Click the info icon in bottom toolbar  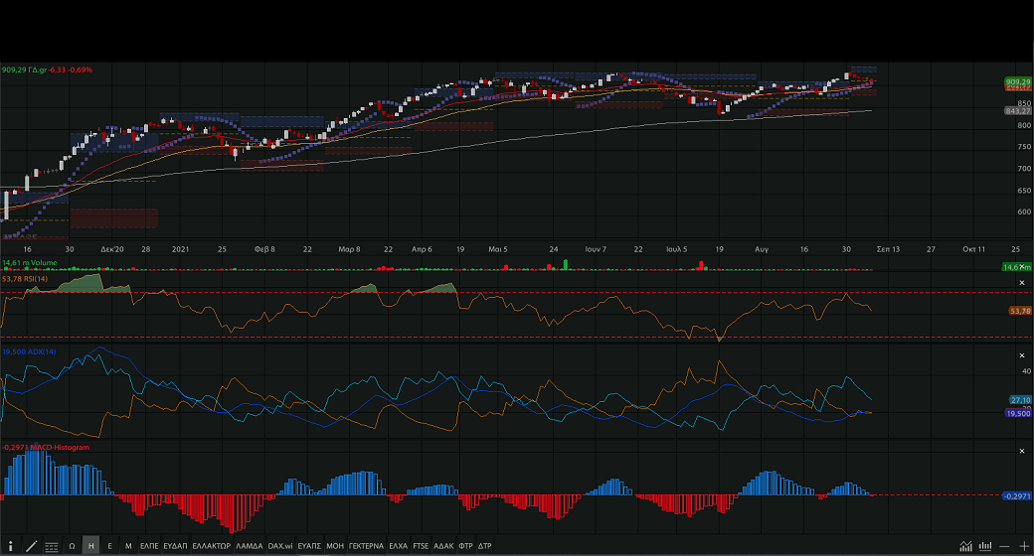click(11, 546)
